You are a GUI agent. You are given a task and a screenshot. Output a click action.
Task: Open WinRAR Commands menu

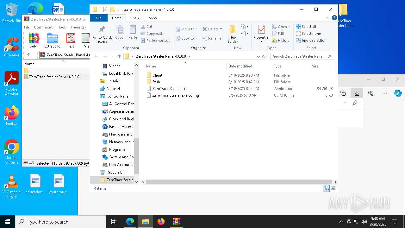pyautogui.click(x=44, y=27)
